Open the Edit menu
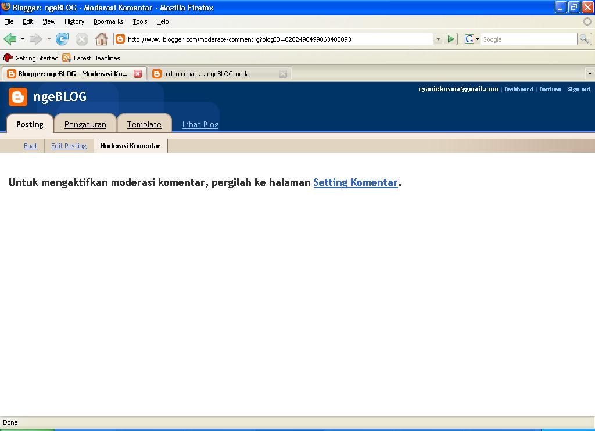Screen dimensions: 595x431 [28, 21]
